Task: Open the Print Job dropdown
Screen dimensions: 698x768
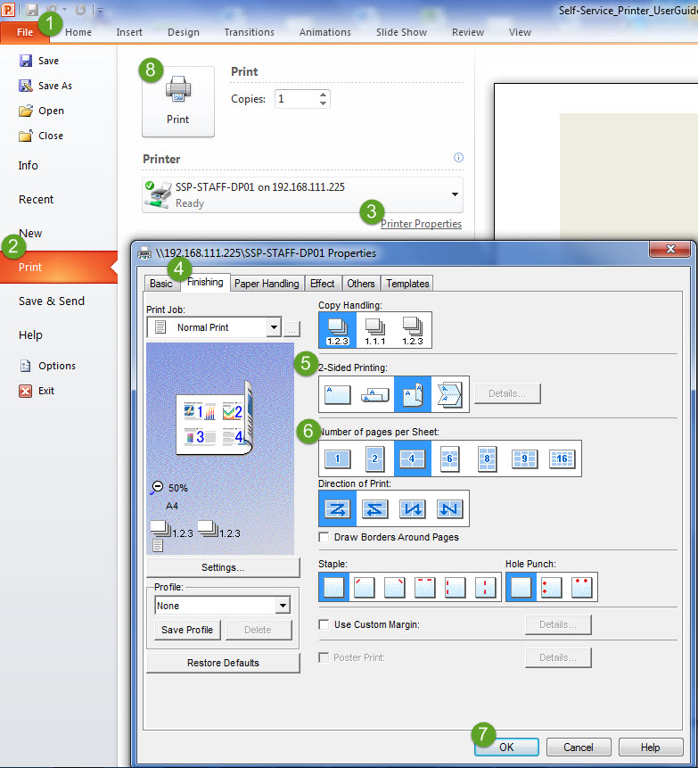Action: pyautogui.click(x=273, y=327)
